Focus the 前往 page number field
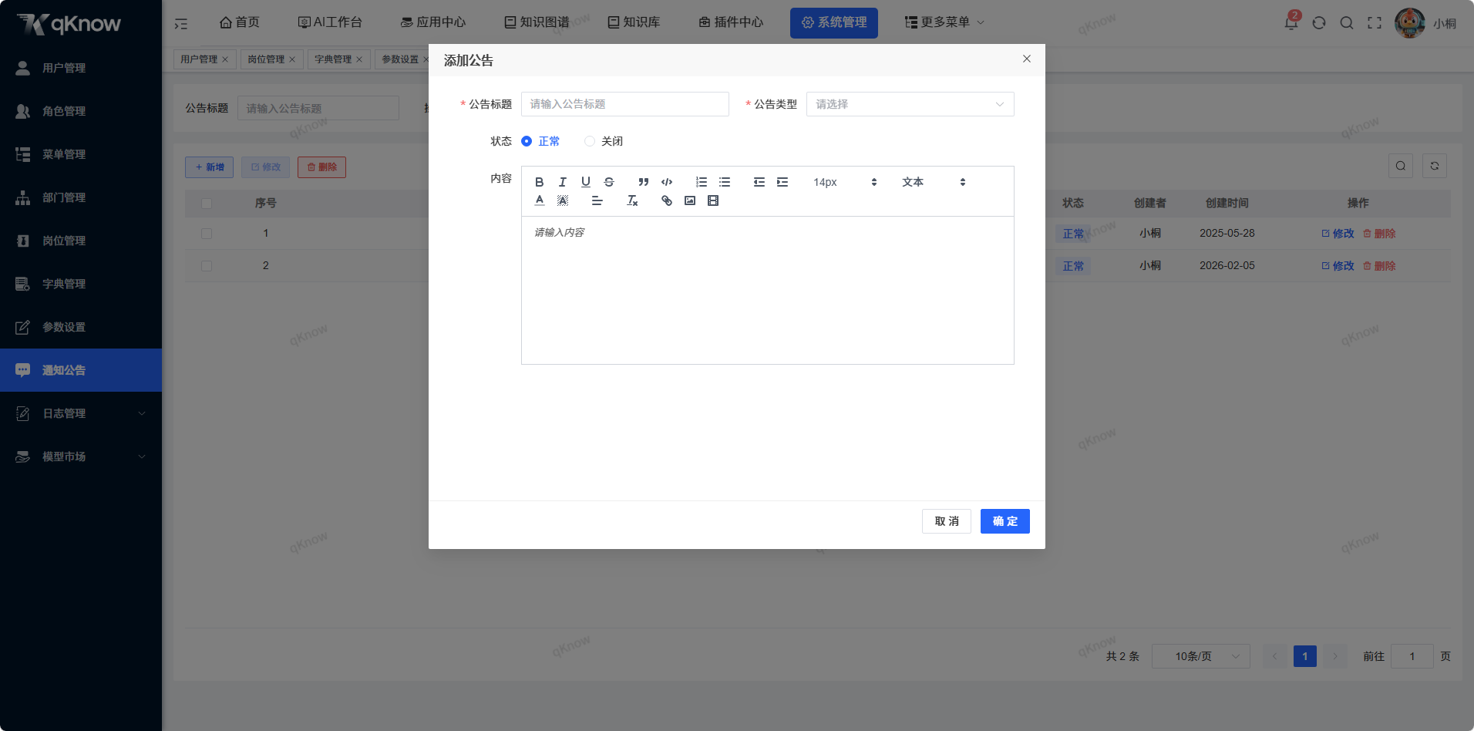This screenshot has height=731, width=1474. tap(1412, 656)
